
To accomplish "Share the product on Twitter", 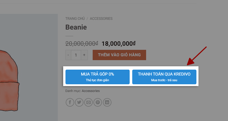I will click(x=79, y=103).
